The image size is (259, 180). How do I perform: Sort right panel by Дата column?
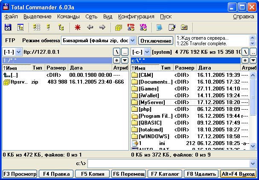coord(218,68)
